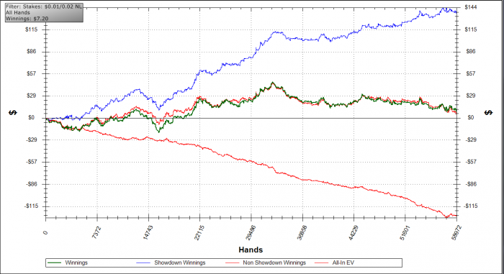Click the x-axis label 29486

pos(250,234)
